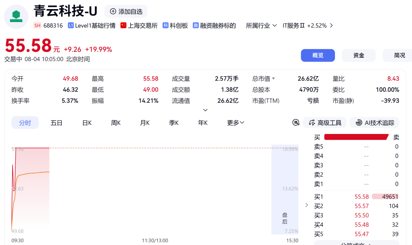Click the 科创板 label

pos(179,25)
